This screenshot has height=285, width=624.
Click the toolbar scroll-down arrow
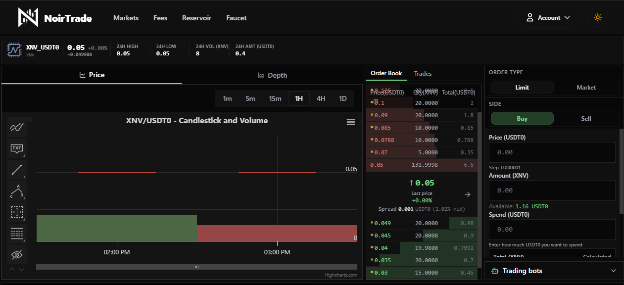pos(22,269)
